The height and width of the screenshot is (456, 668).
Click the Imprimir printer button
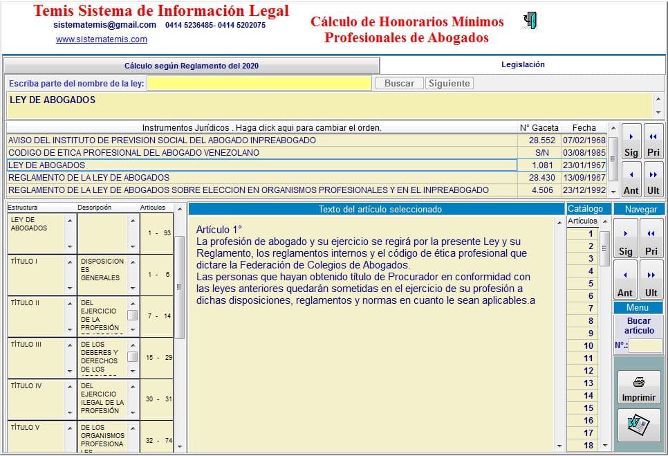[x=638, y=388]
